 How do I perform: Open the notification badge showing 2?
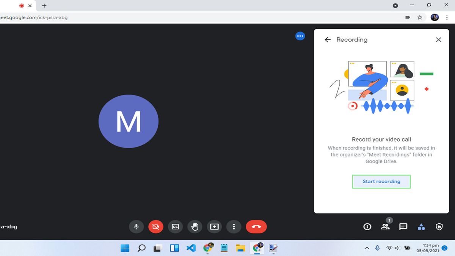coord(445,248)
